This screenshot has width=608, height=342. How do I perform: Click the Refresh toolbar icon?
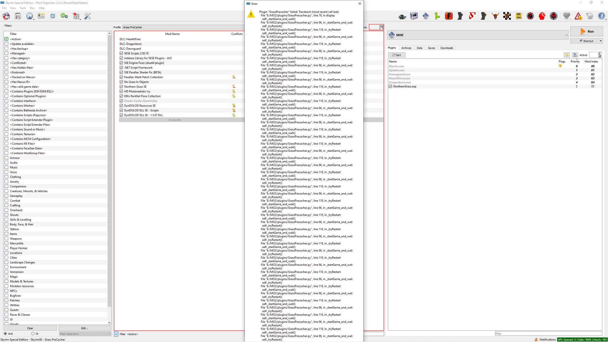click(x=53, y=16)
